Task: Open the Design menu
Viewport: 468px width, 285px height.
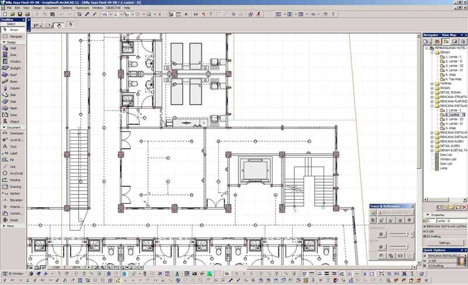Action: (x=37, y=8)
